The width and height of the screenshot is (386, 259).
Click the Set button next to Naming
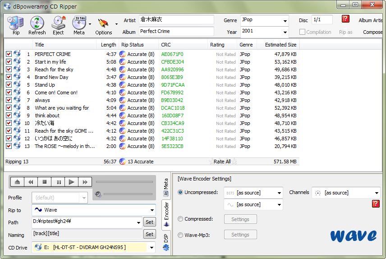(x=149, y=234)
